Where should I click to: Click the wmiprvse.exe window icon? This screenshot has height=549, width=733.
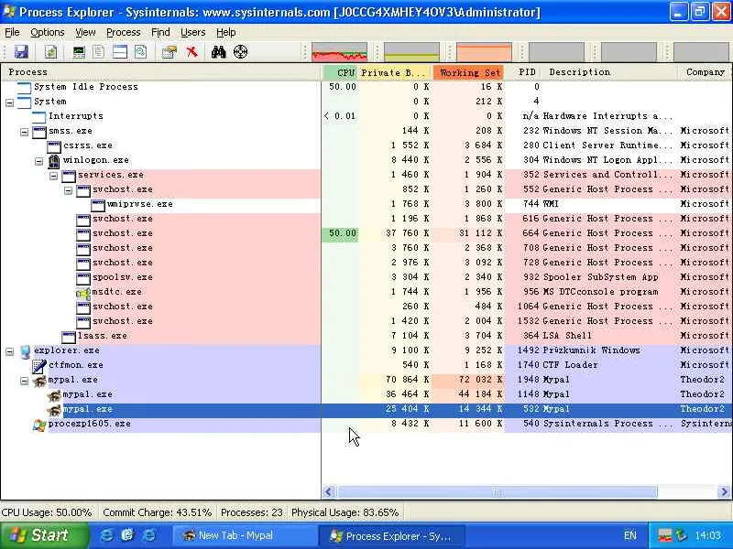coord(98,204)
